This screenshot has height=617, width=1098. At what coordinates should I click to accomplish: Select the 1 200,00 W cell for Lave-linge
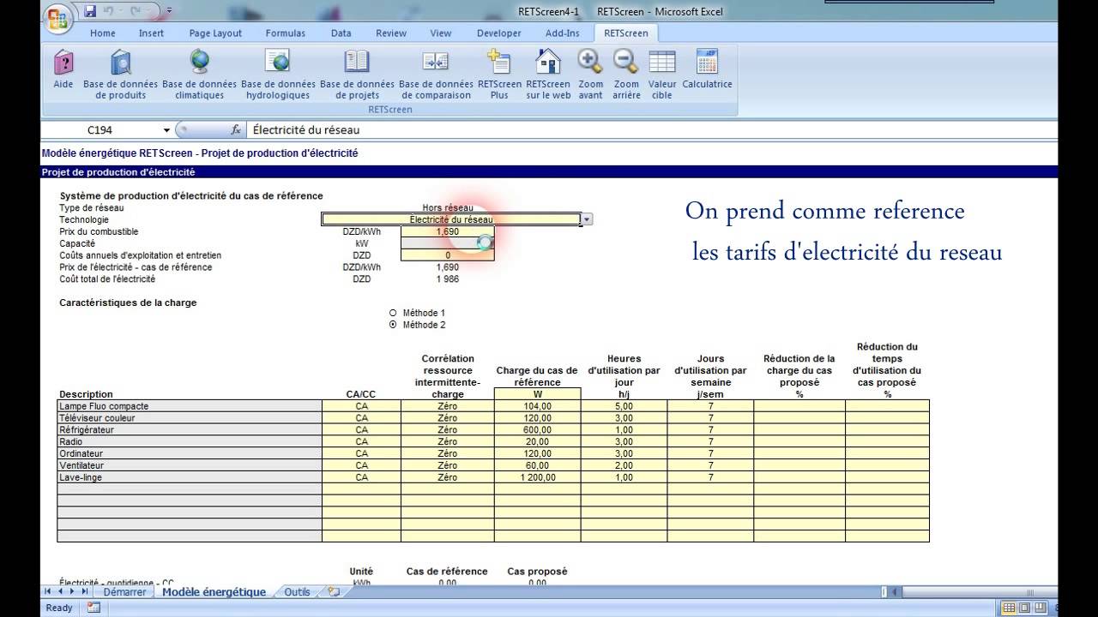[x=537, y=477]
